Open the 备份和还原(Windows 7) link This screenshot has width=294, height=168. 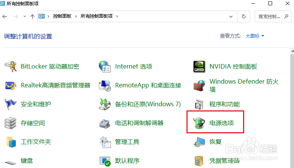[x=148, y=104]
